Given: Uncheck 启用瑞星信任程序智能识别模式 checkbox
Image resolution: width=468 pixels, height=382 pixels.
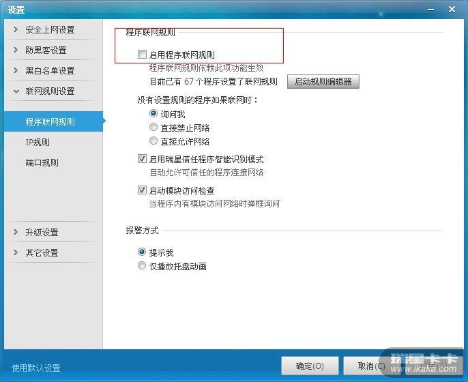Looking at the screenshot, I should [x=142, y=158].
